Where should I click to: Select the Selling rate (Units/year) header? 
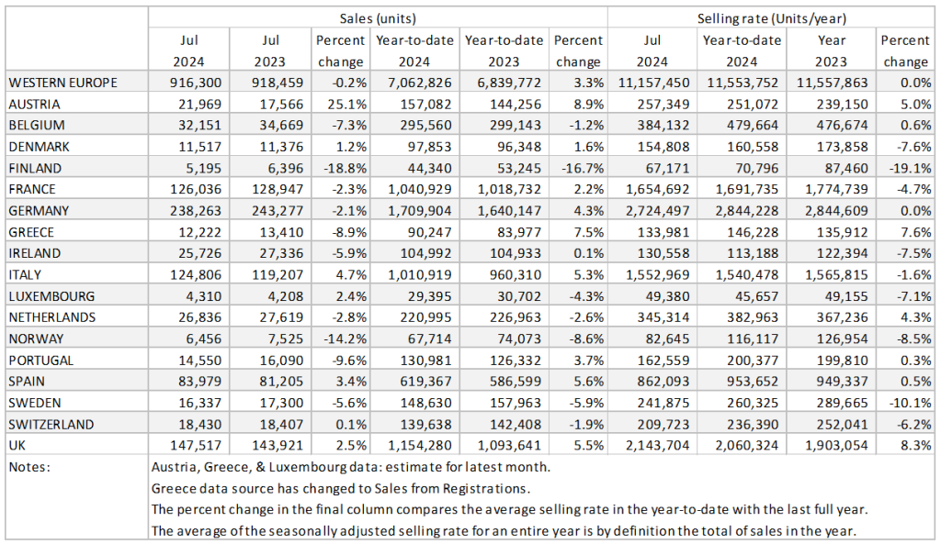771,18
